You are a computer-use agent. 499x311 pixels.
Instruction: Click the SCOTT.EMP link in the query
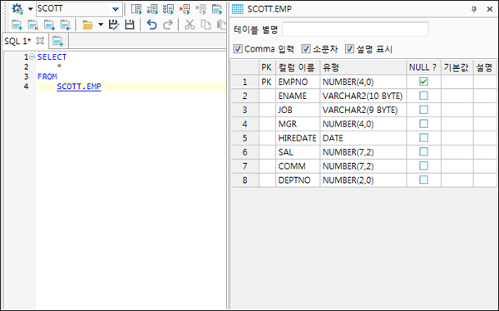[79, 86]
